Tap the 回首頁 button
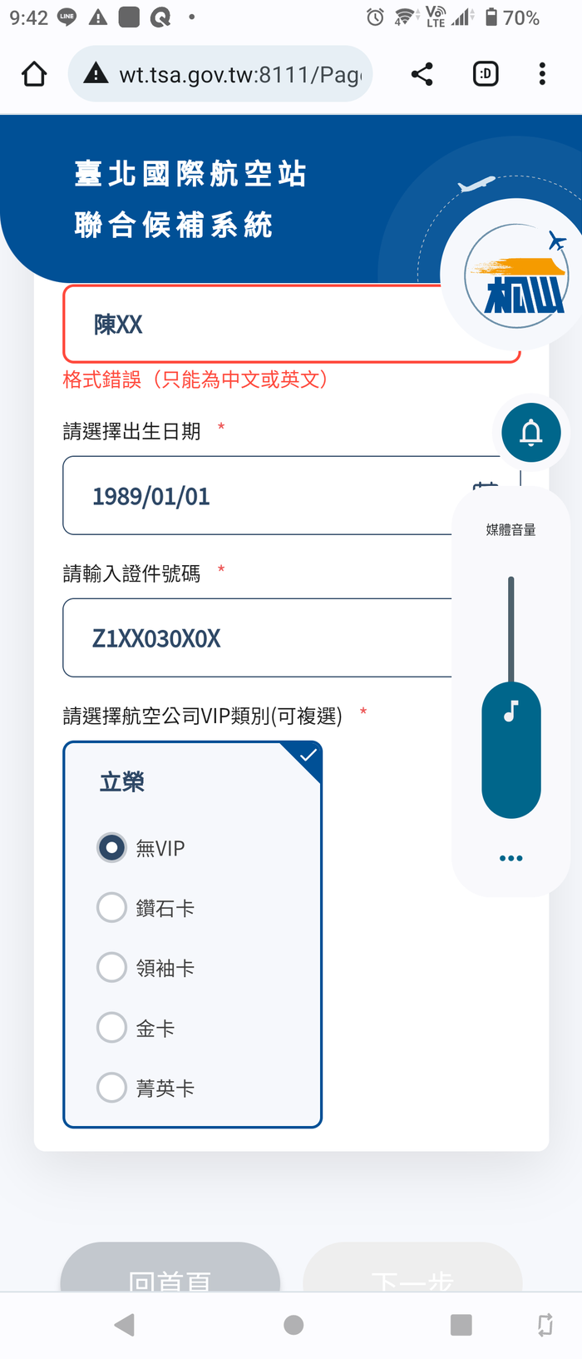The width and height of the screenshot is (582, 1359). pyautogui.click(x=170, y=1267)
